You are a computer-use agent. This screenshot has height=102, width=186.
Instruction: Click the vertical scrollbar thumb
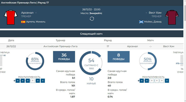pos(185,13)
